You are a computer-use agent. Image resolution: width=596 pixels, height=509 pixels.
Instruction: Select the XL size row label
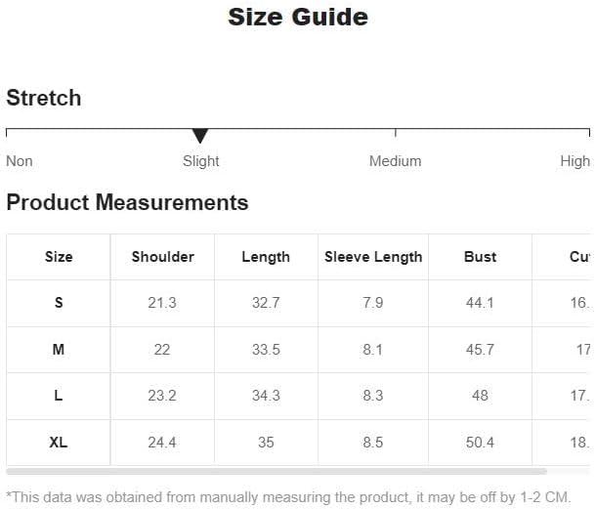point(59,443)
